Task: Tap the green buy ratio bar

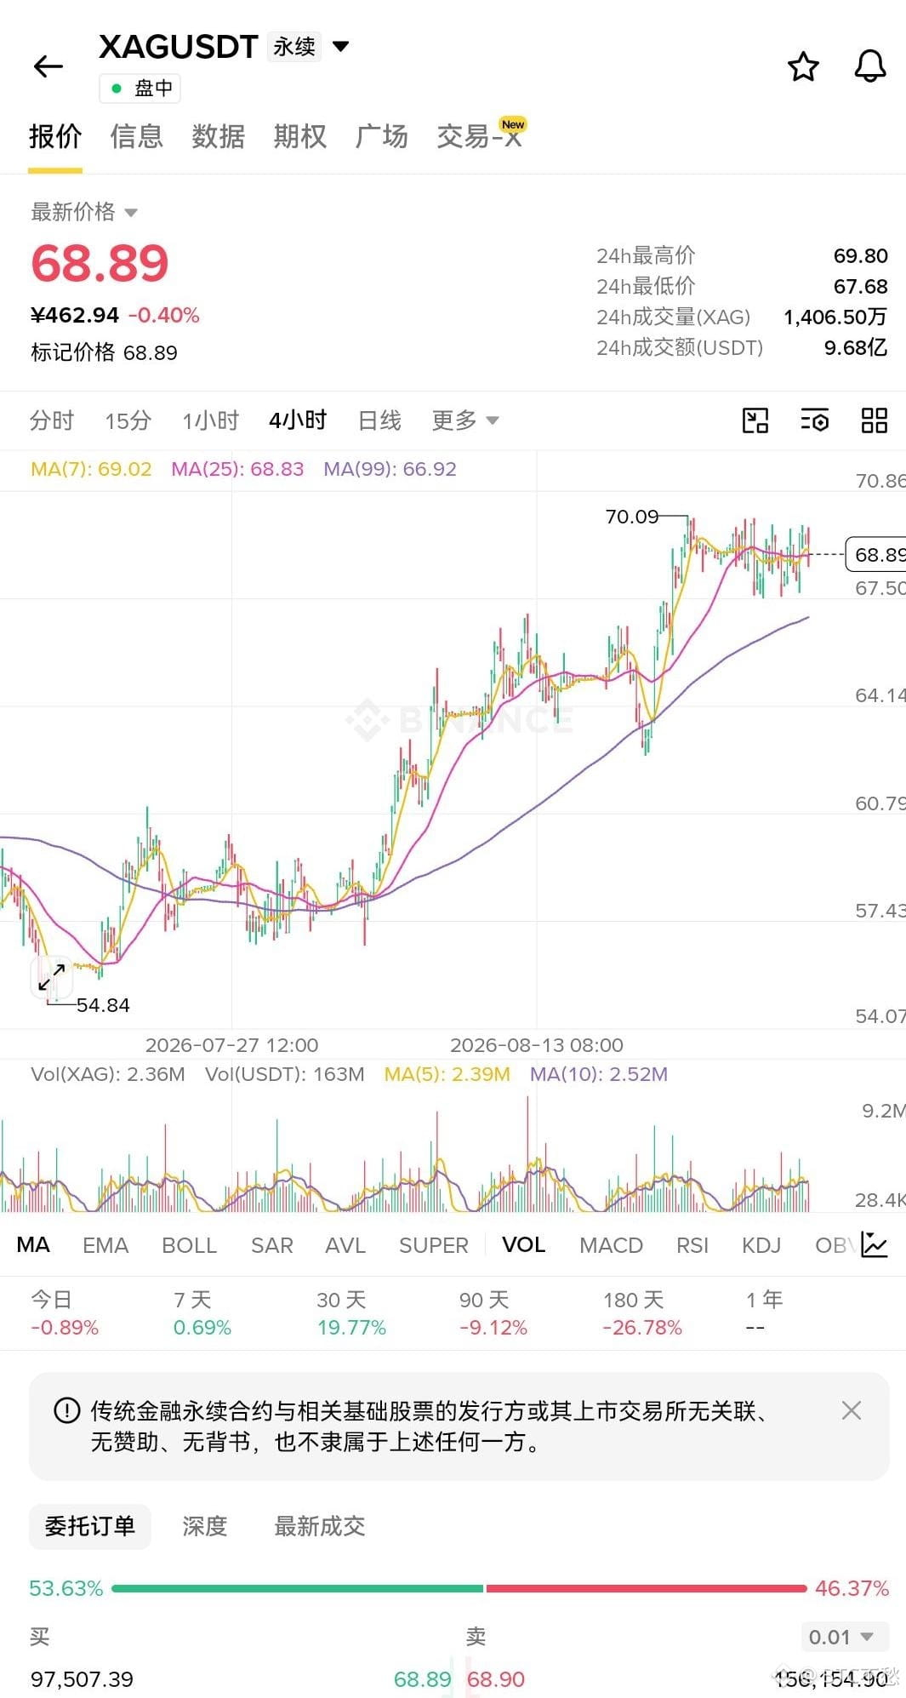Action: (x=297, y=1588)
